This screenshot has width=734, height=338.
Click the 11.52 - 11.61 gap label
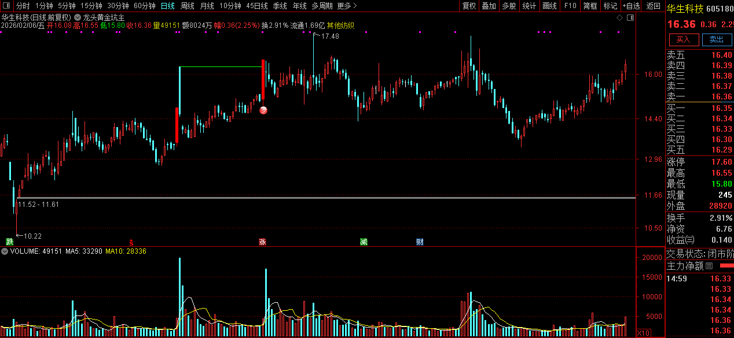click(38, 205)
